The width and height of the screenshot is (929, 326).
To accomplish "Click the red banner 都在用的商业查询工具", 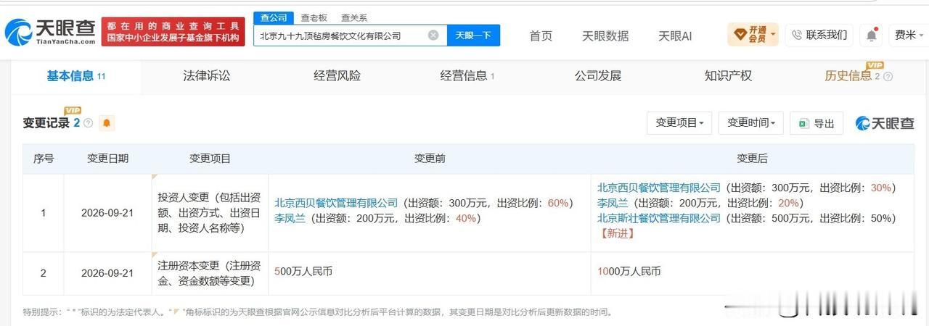I will pos(173,32).
